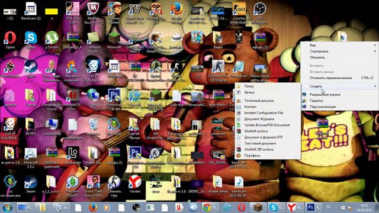
Task: Choose WinRAR ZIP archive in the submenu
Action: (268, 150)
